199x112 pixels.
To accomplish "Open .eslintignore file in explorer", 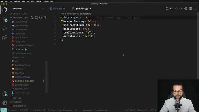I will point(21,30).
